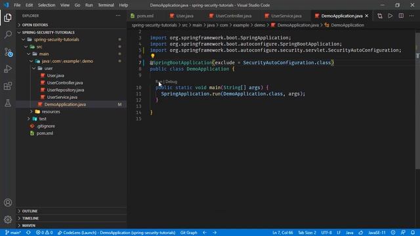Click the Run CodeLens above main
Image resolution: width=420 pixels, height=236 pixels.
coord(159,81)
